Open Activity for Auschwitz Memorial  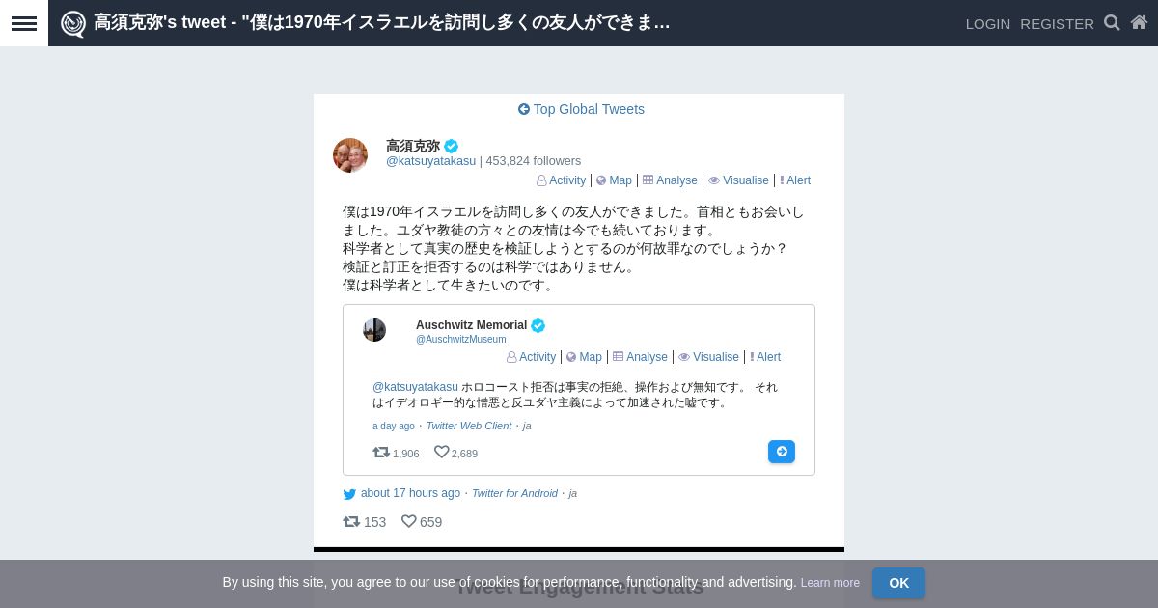pyautogui.click(x=531, y=357)
